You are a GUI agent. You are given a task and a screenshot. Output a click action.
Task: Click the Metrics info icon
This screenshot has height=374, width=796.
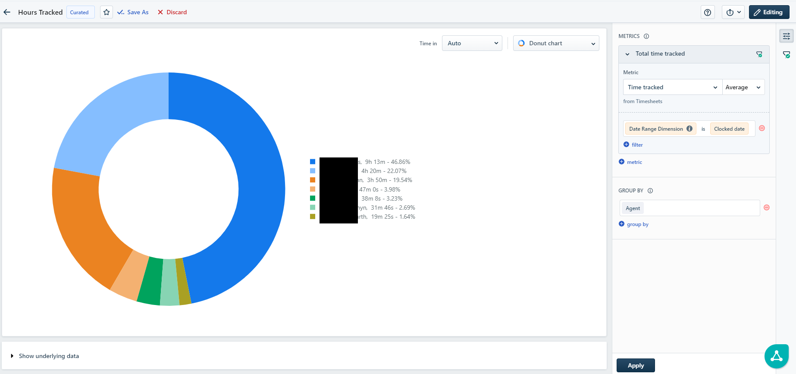pos(646,36)
